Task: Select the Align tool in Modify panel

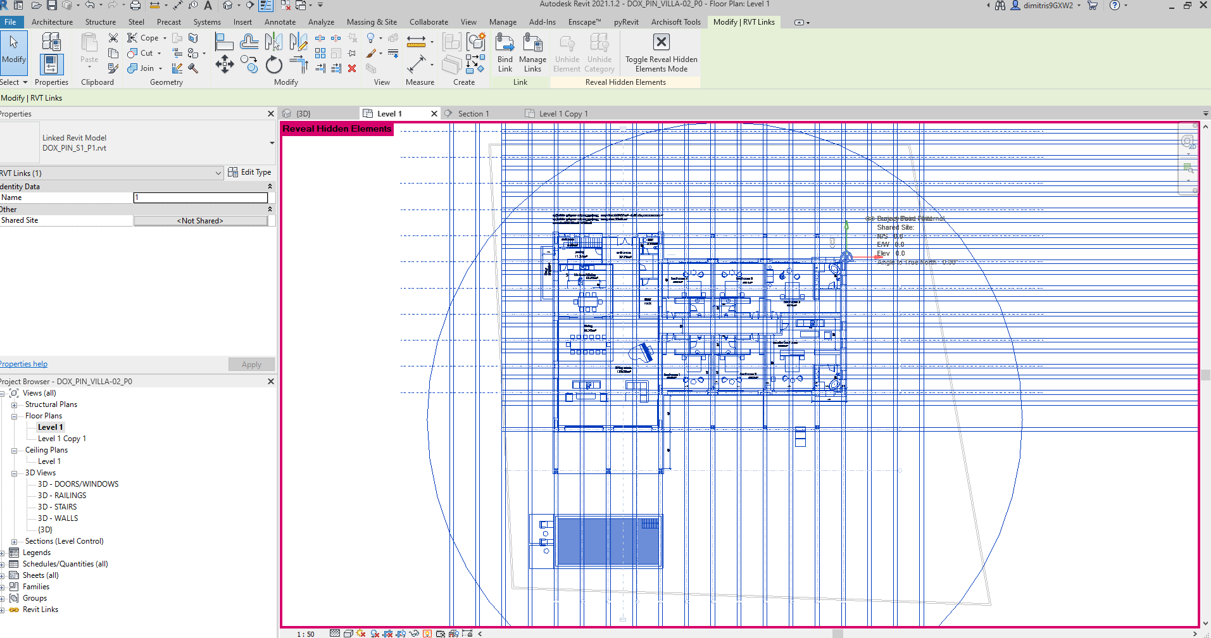Action: tap(224, 42)
